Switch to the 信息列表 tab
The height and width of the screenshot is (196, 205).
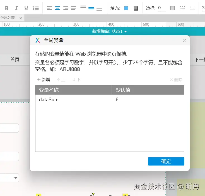(8, 18)
